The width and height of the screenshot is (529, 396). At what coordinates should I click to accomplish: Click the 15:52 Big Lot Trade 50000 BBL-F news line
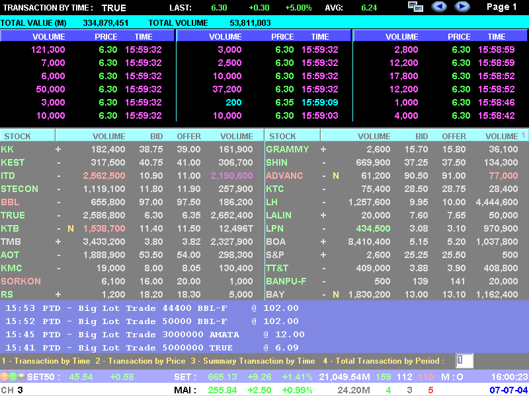click(152, 321)
